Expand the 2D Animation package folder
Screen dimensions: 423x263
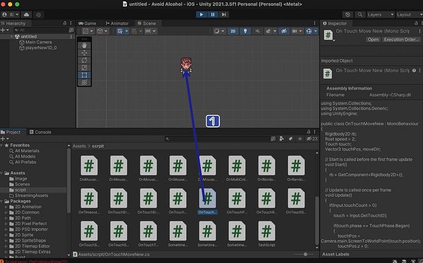pyautogui.click(x=6, y=207)
